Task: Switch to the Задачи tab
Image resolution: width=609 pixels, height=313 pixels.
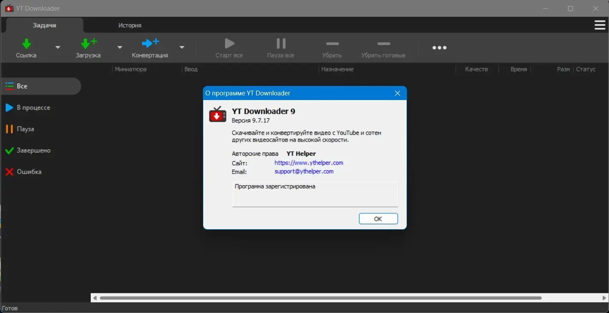Action: [x=45, y=25]
